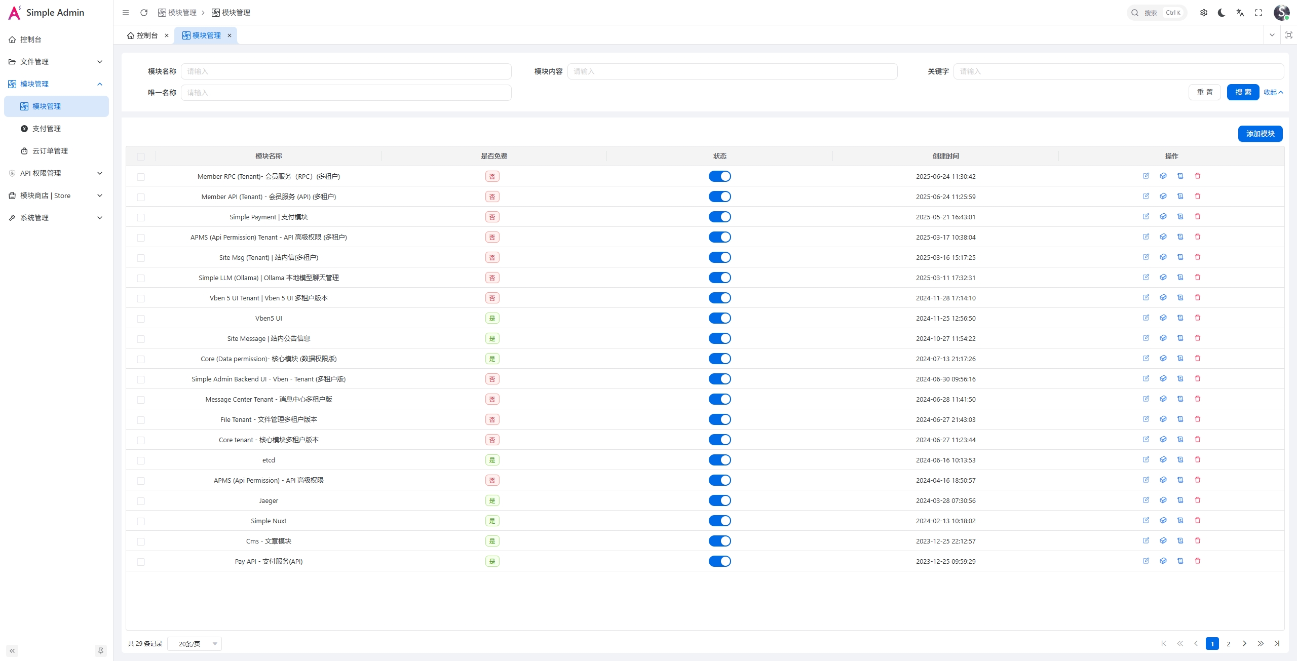This screenshot has height=661, width=1297.
Task: Click the 添加模块 button
Action: click(x=1260, y=134)
